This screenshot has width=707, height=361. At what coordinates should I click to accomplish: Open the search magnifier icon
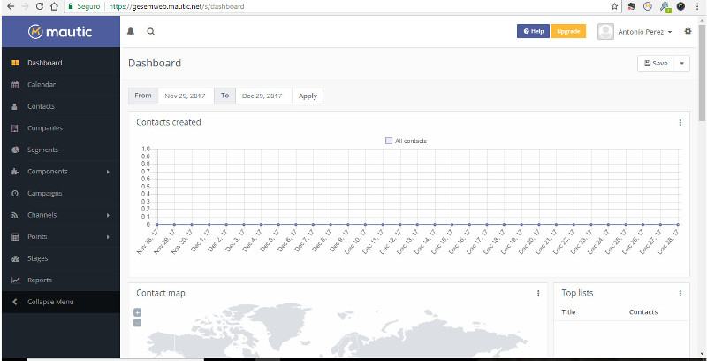(x=151, y=31)
